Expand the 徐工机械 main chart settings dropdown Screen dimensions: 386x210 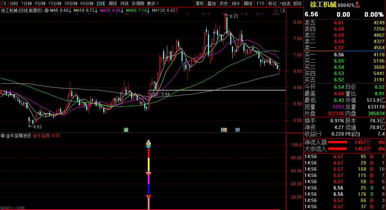(46, 10)
